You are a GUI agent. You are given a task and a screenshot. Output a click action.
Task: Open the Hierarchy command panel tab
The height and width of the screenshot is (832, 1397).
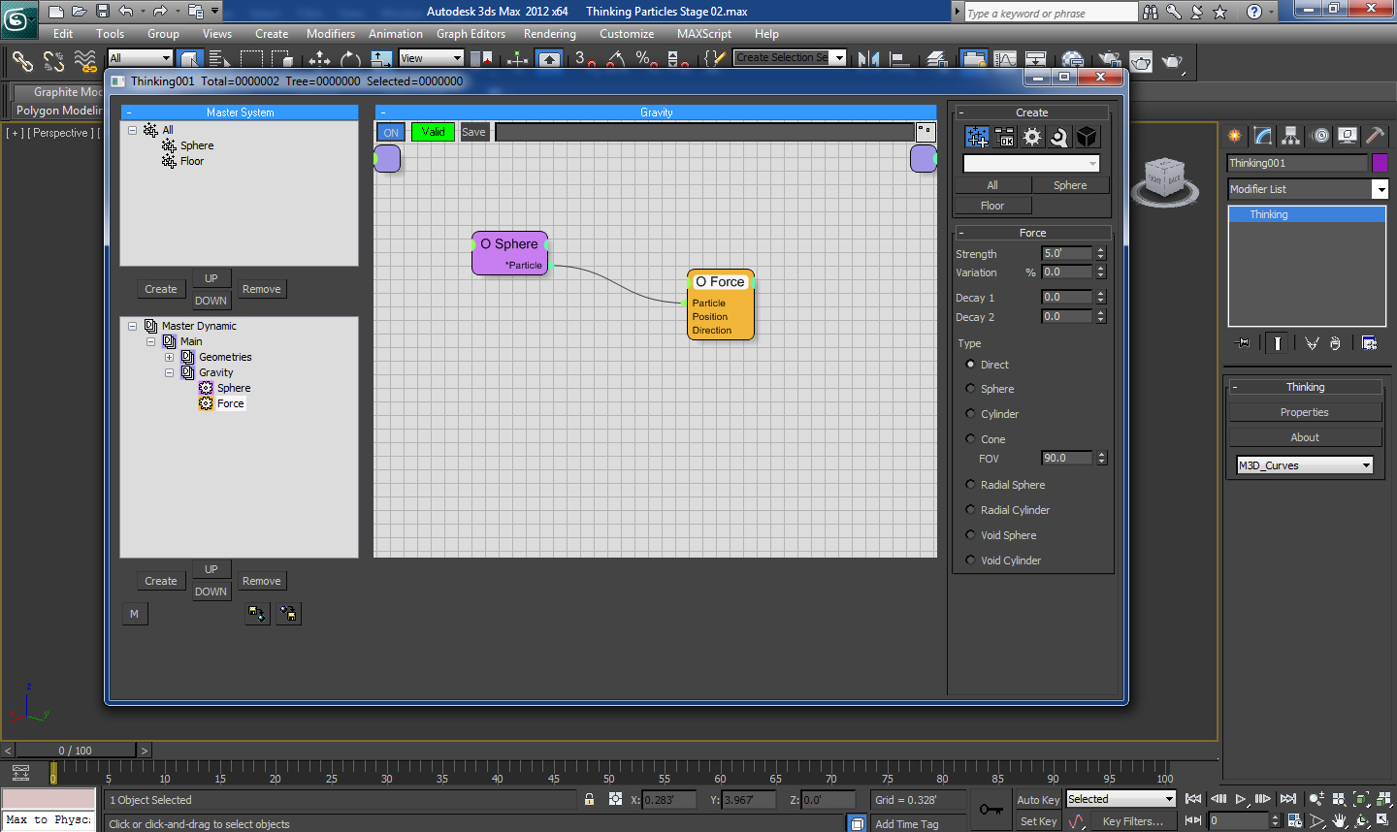click(1291, 136)
